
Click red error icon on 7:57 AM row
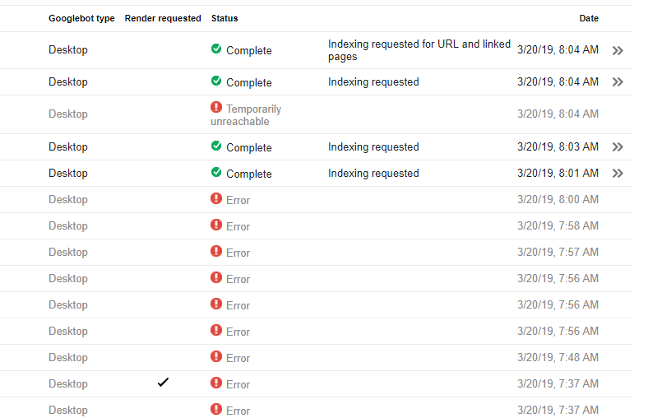pos(216,252)
